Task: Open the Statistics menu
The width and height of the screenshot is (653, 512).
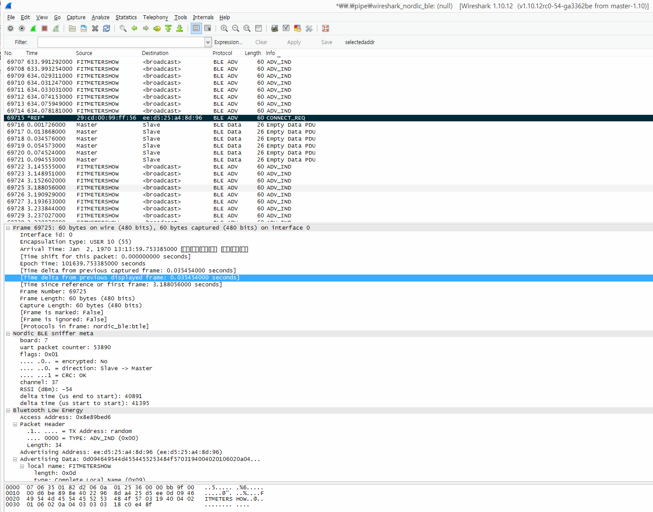Action: click(x=126, y=17)
